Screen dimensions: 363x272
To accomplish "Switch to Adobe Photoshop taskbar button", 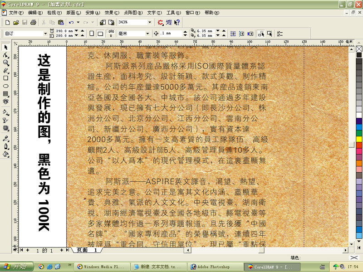I will [x=215, y=267].
